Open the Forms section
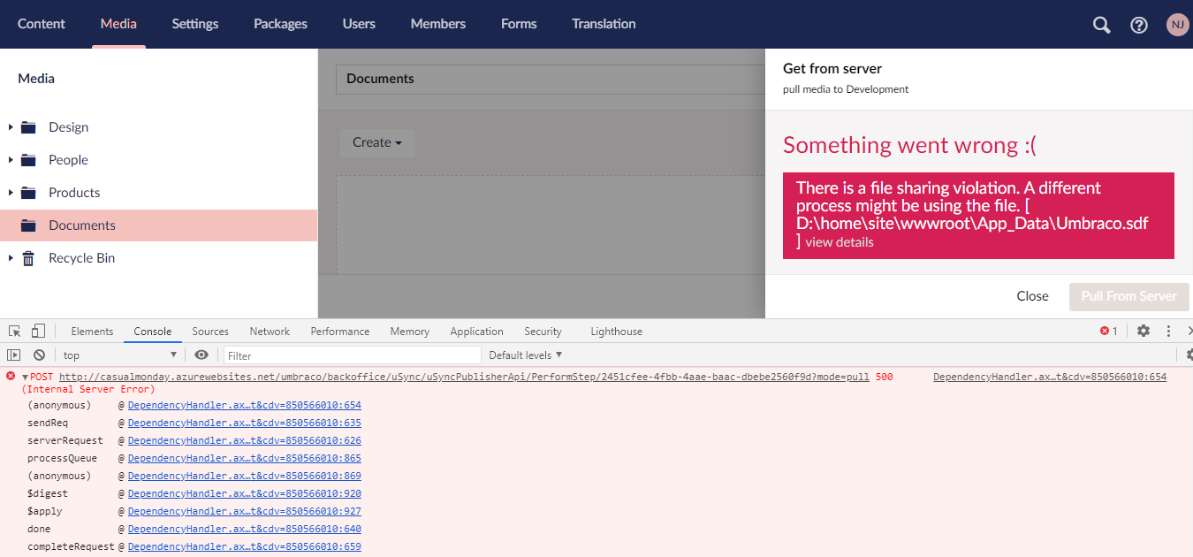 click(519, 24)
